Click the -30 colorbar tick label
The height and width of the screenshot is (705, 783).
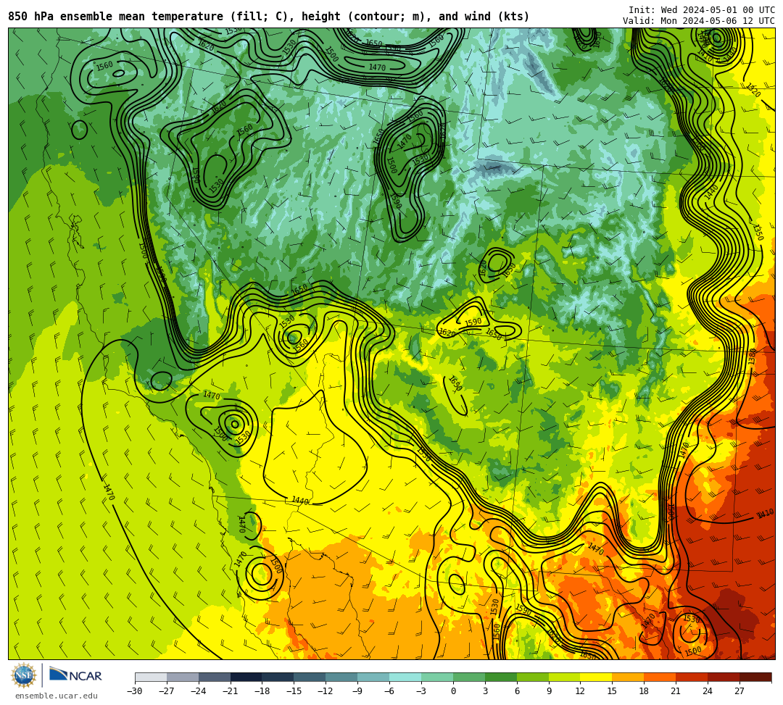(x=135, y=691)
